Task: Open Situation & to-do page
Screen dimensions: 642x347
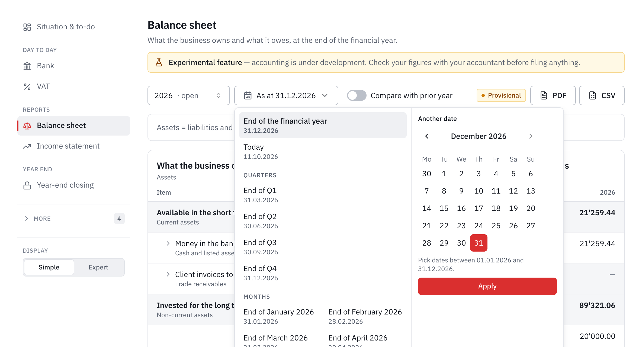Action: pos(74,27)
